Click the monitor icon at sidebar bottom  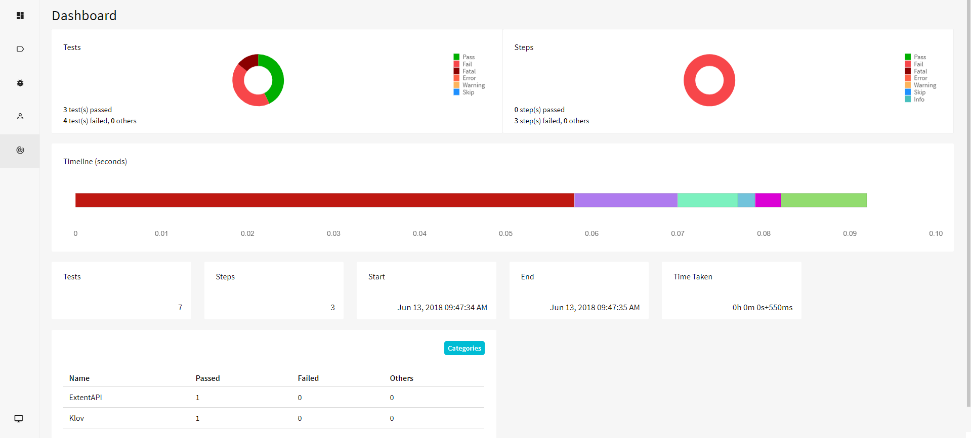[x=19, y=419]
